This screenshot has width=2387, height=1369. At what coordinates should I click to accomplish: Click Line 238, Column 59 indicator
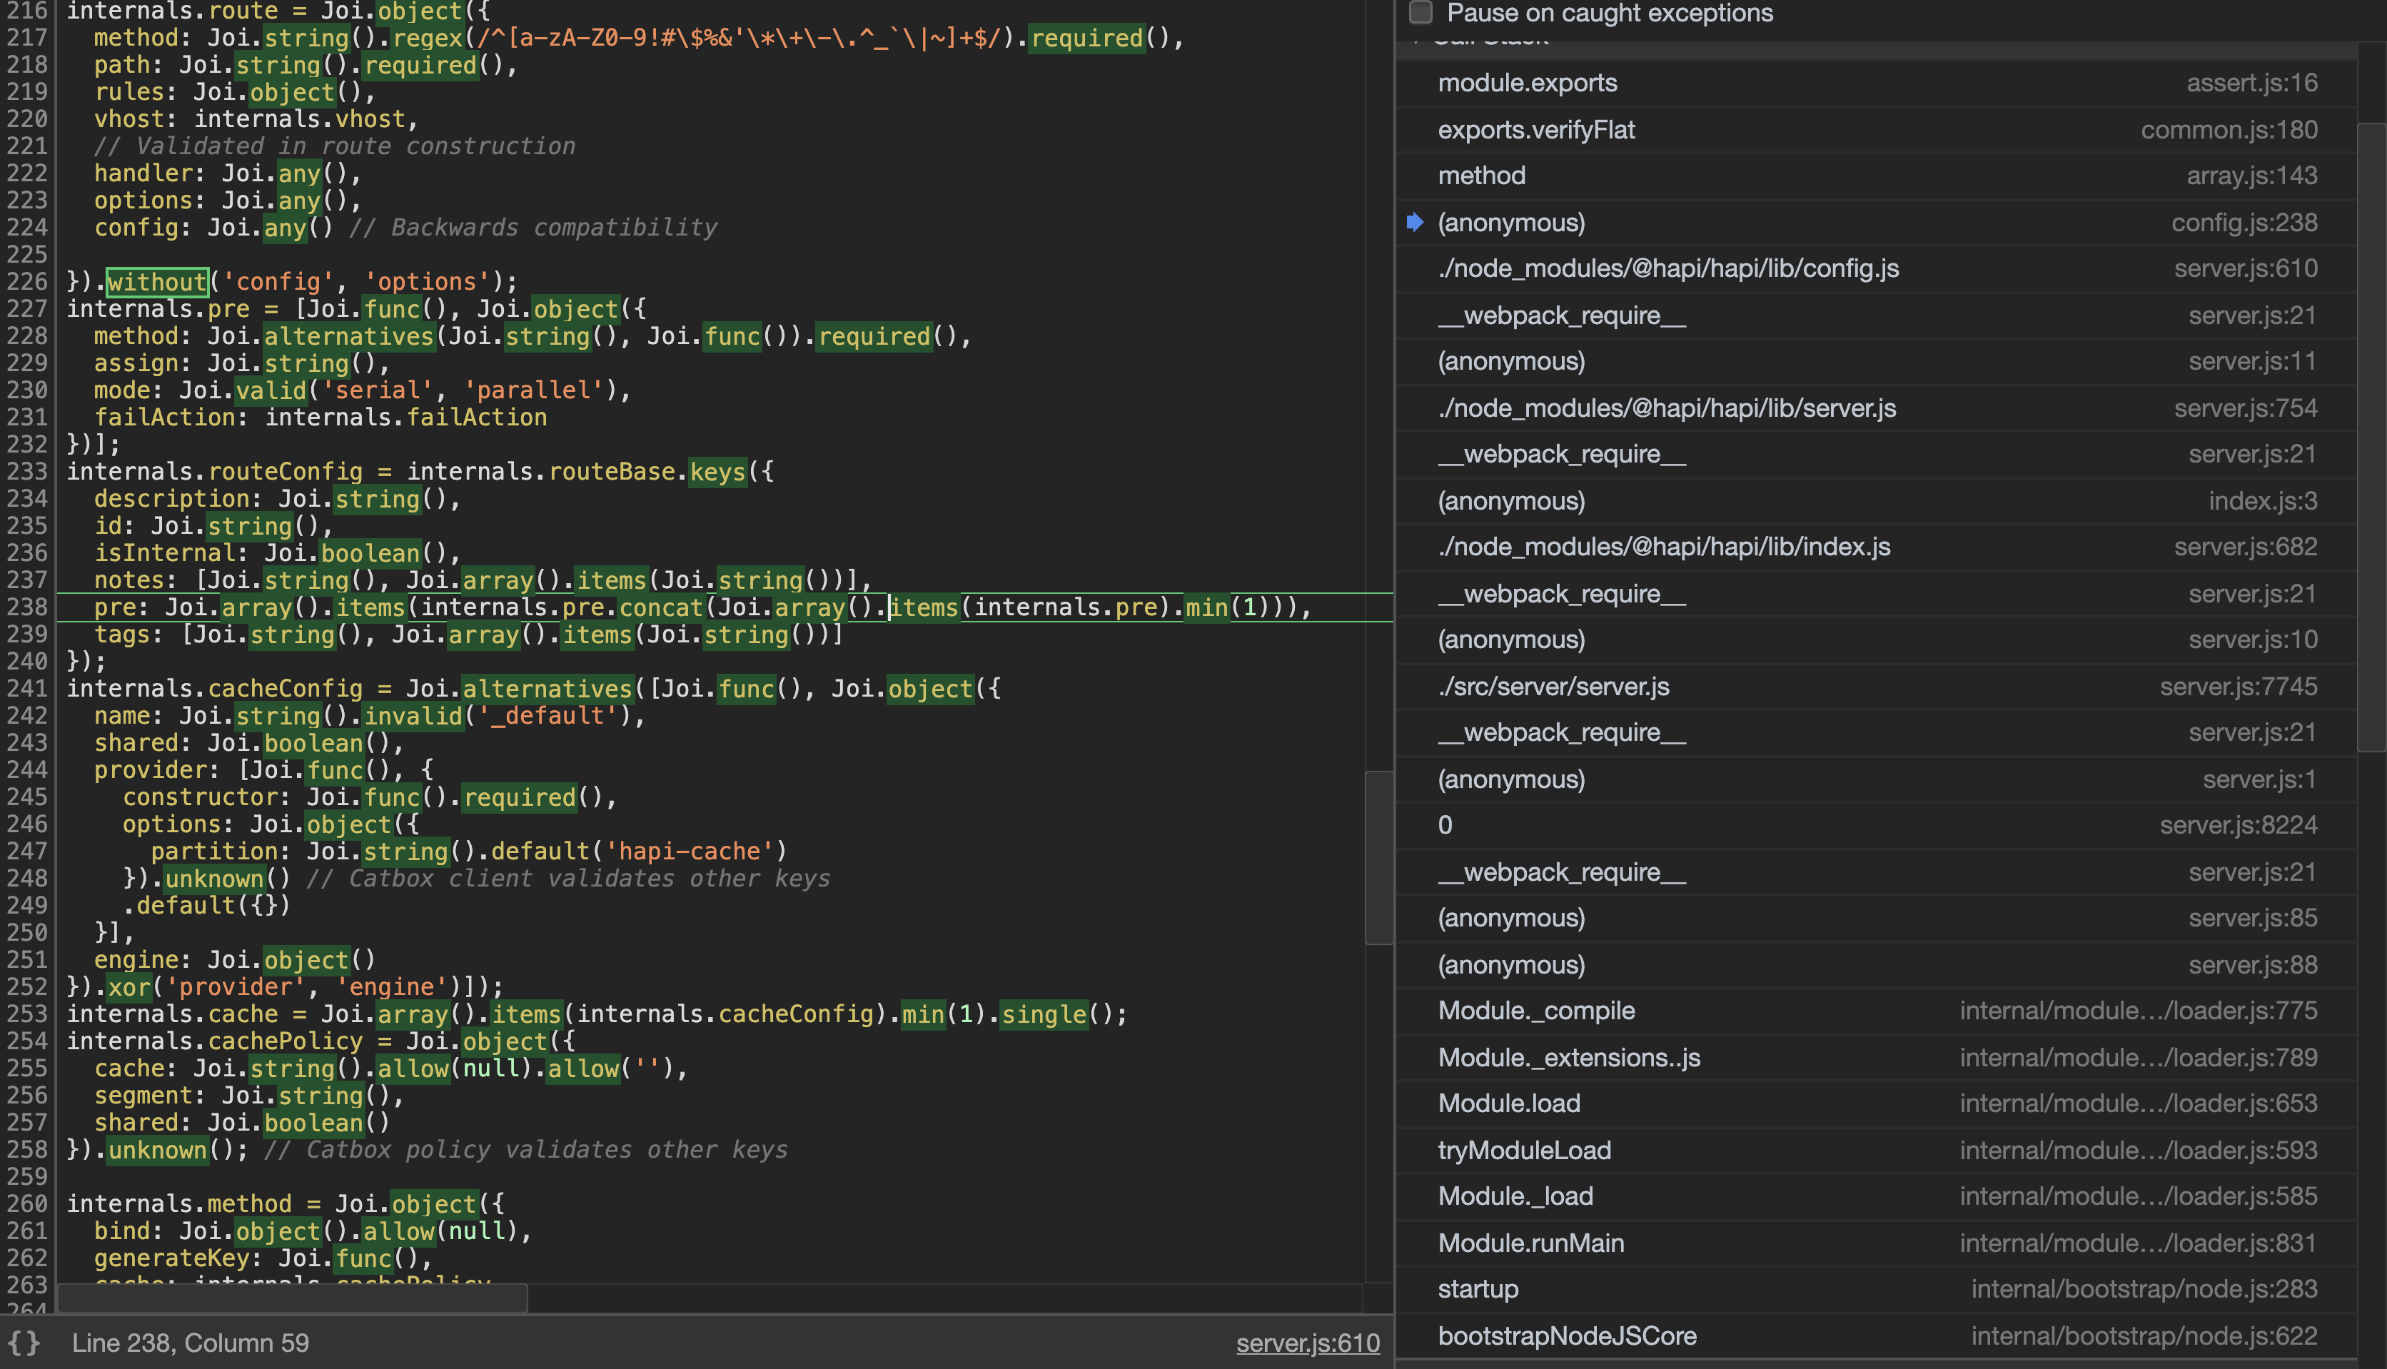click(192, 1343)
